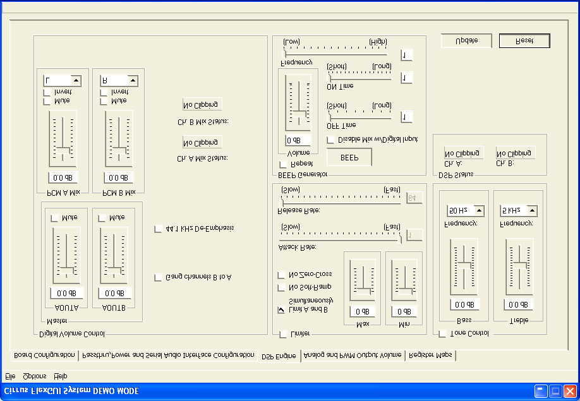Viewport: 580px width, 401px height.
Task: Enable Mute on the PCM A Mix channel
Action: 45,100
